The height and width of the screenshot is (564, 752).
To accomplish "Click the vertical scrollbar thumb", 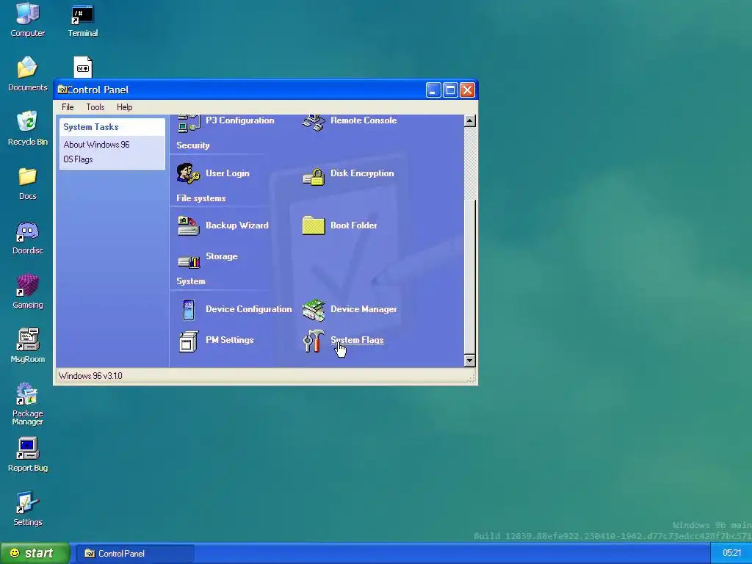I will [470, 277].
